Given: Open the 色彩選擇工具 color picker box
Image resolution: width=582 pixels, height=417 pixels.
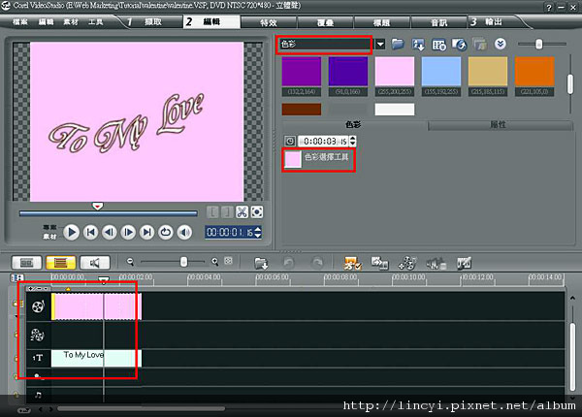Looking at the screenshot, I should [x=293, y=160].
